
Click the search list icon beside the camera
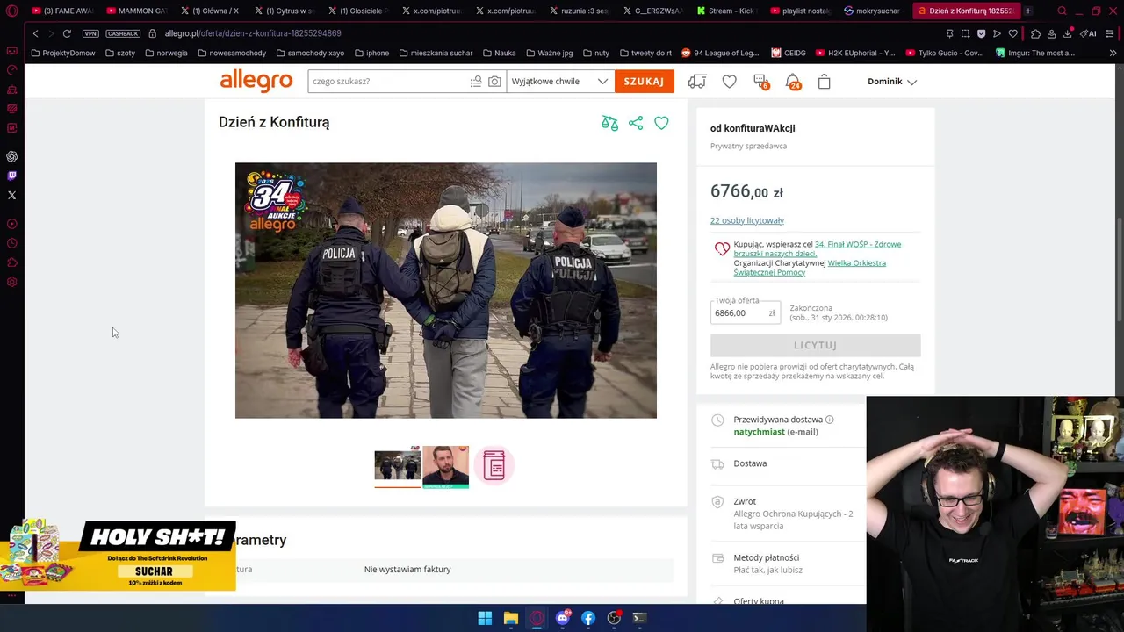coord(476,81)
